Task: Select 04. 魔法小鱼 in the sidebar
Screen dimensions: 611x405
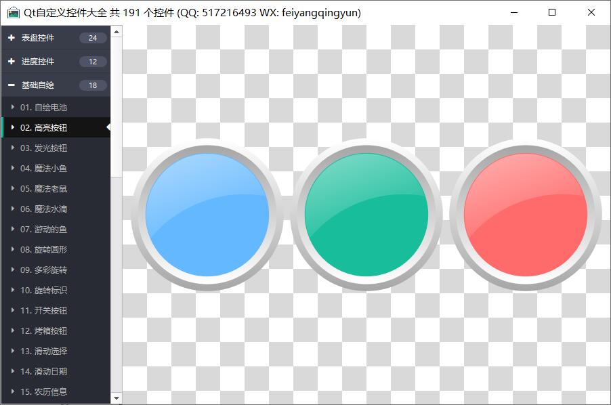Action: point(43,168)
